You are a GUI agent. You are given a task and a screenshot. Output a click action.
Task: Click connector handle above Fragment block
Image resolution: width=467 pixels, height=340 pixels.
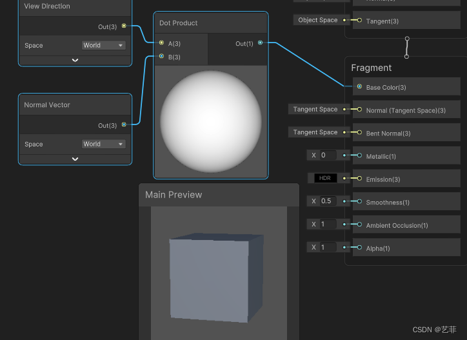click(x=406, y=56)
